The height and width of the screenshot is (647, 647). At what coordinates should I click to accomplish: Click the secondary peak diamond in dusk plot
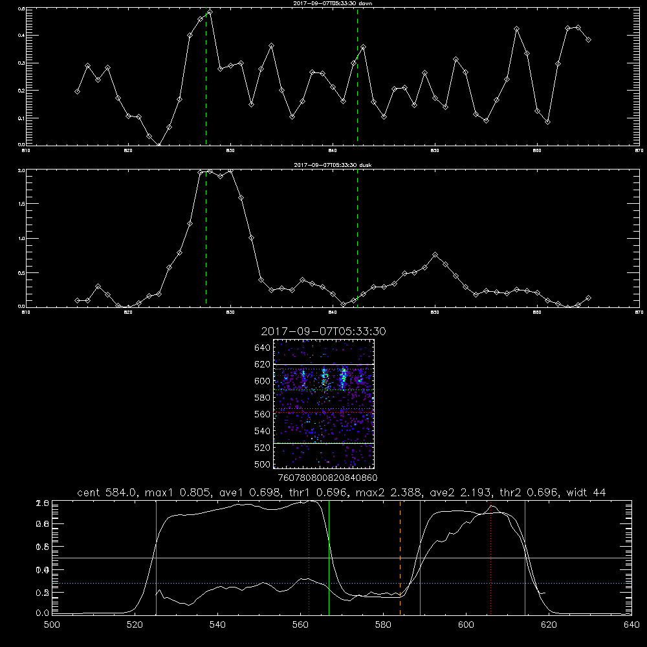(x=435, y=254)
